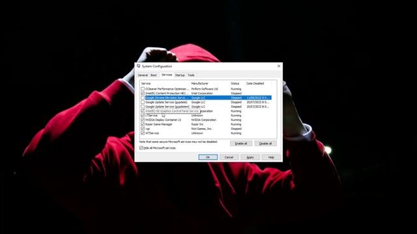Image resolution: width=417 pixels, height=234 pixels.
Task: Click 'Running' status of CCleaner row
Action: 236,89
